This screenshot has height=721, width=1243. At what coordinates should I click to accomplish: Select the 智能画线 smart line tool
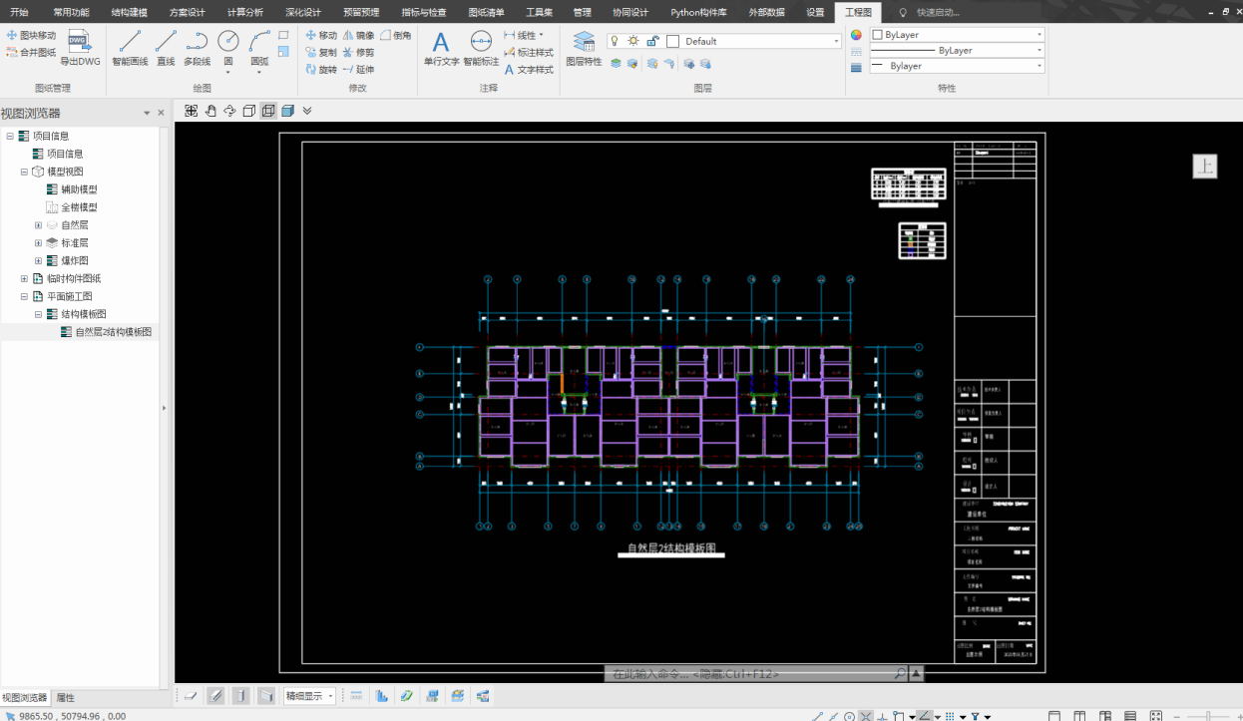tap(130, 47)
